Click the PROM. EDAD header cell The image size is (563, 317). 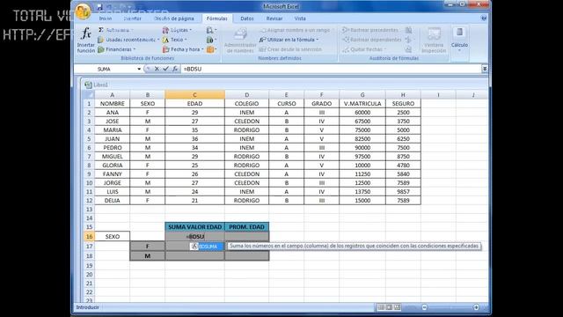[x=246, y=227]
